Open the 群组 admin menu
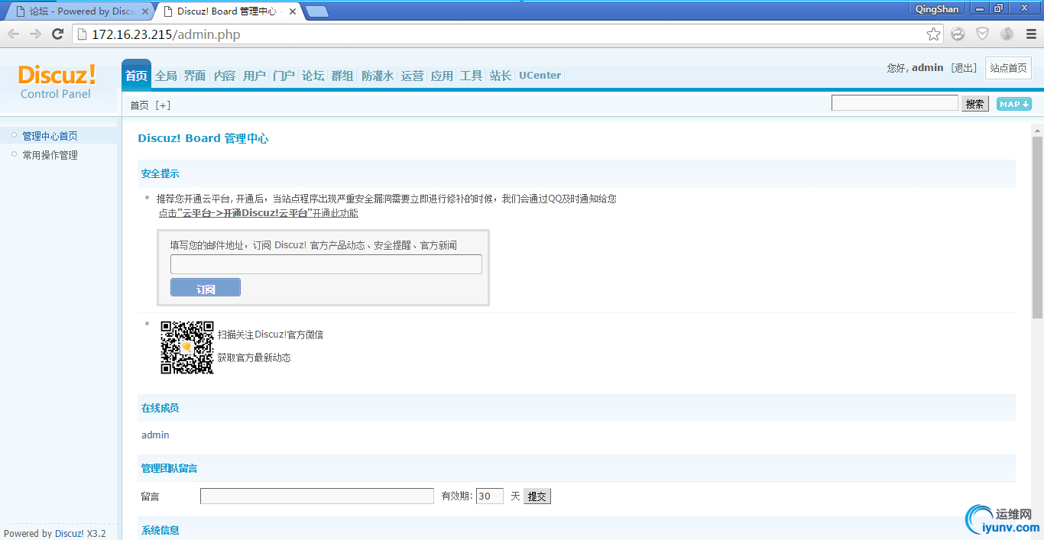Viewport: 1044px width, 540px height. coord(342,76)
